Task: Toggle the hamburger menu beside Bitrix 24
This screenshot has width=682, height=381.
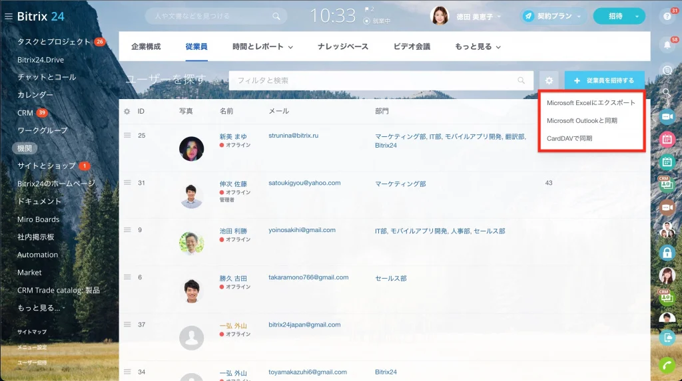Action: 8,17
